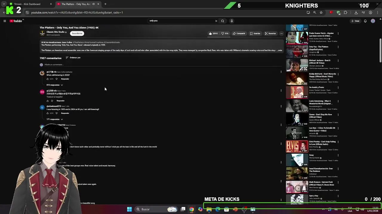The width and height of the screenshot is (382, 214).
Task: Share the video with Compartir
Action: pos(239,33)
